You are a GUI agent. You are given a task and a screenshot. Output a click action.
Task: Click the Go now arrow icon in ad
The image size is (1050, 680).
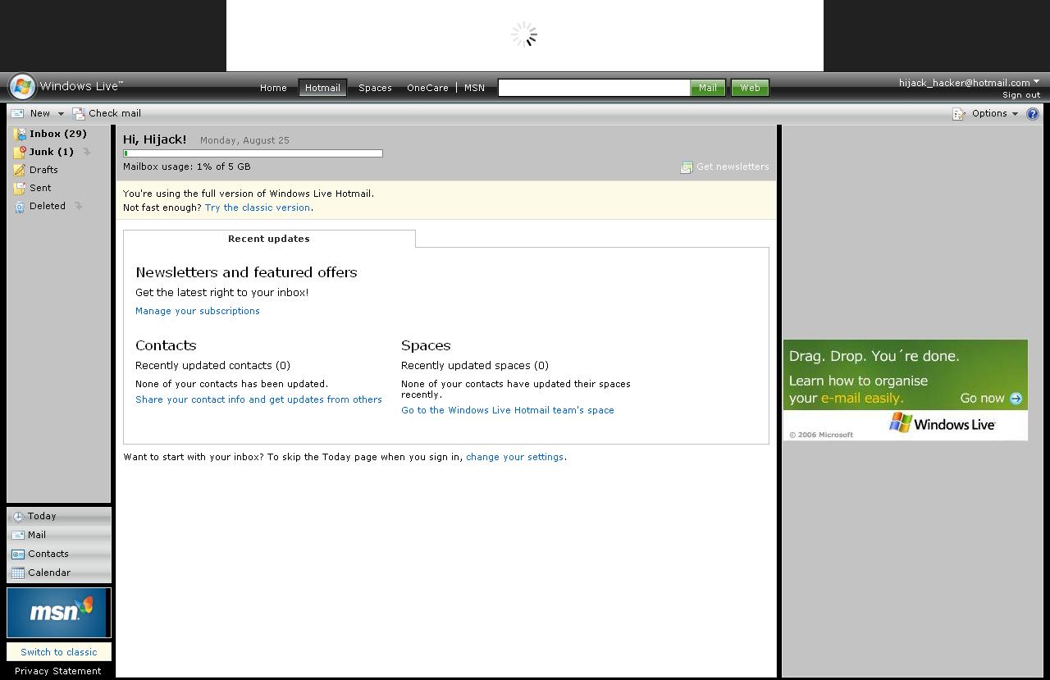click(x=1016, y=399)
